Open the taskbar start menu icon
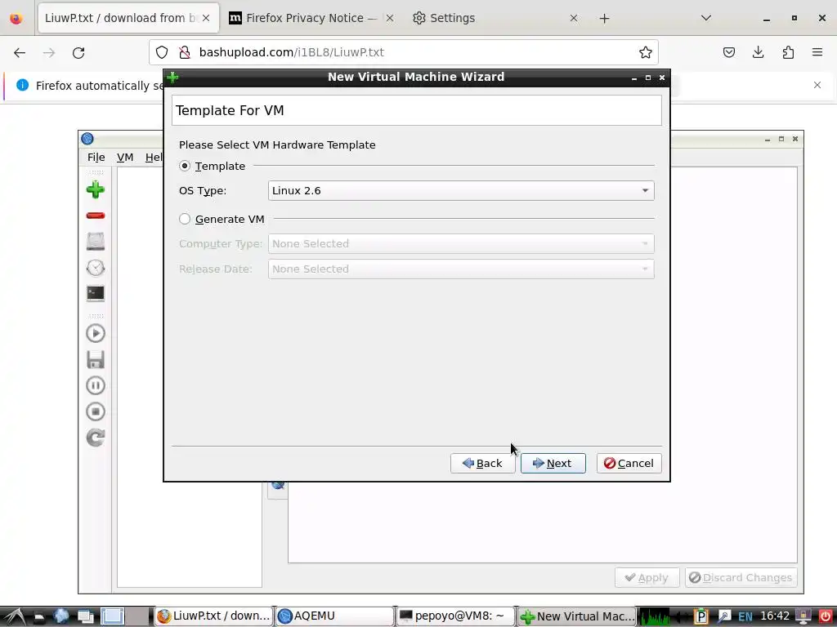837x627 pixels. coord(13,616)
